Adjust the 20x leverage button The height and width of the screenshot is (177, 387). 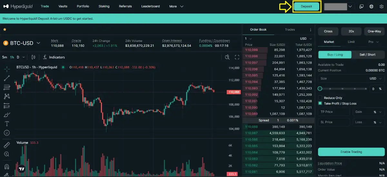(351, 31)
